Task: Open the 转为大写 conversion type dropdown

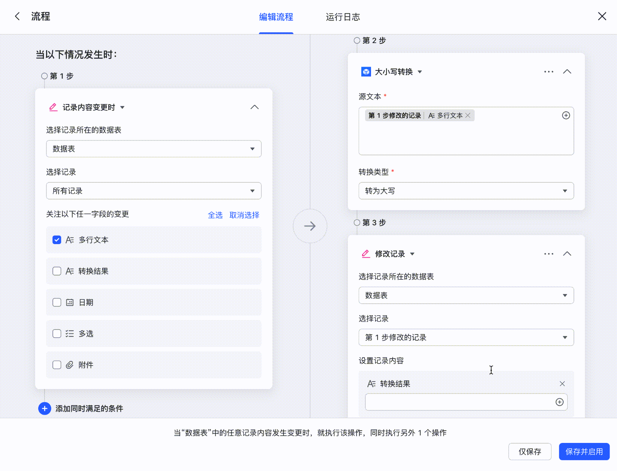Action: [466, 191]
